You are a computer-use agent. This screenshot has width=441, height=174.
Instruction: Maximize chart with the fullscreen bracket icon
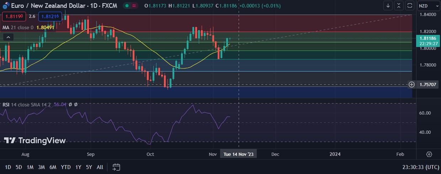pos(410,6)
